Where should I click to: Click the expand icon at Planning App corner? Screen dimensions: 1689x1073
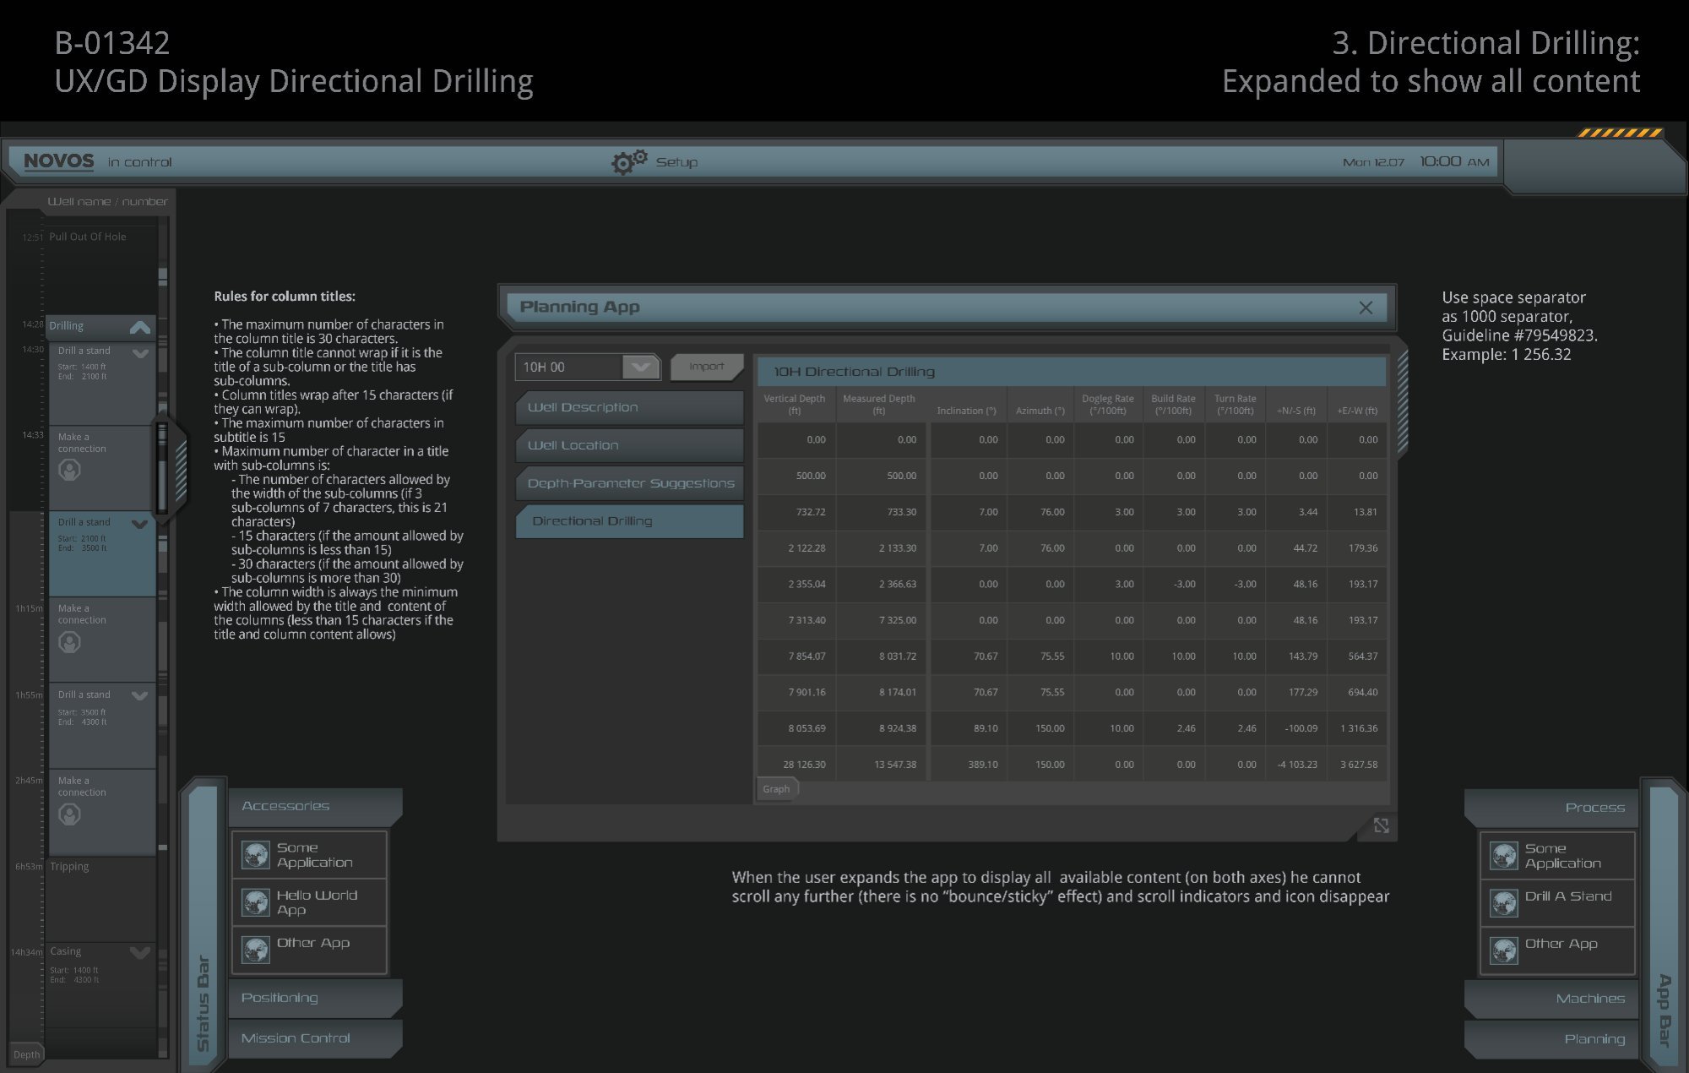tap(1381, 825)
